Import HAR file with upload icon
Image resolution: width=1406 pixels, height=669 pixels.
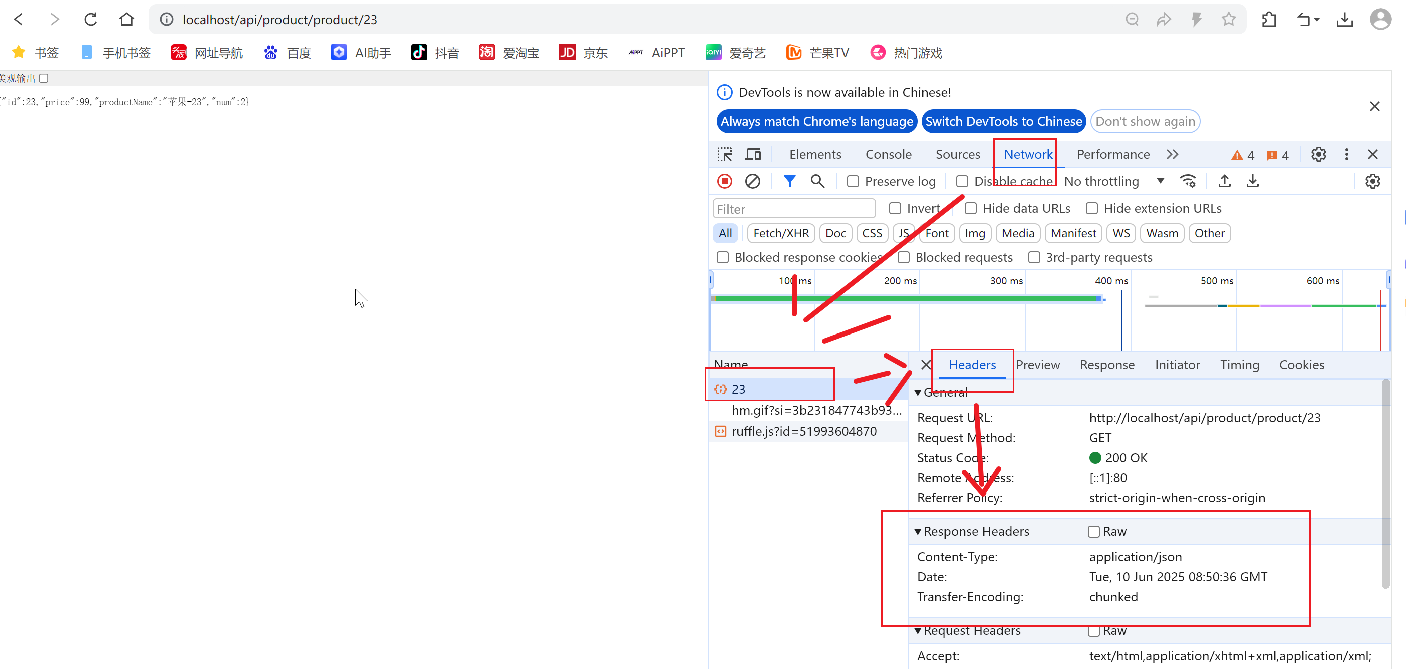[x=1224, y=181]
